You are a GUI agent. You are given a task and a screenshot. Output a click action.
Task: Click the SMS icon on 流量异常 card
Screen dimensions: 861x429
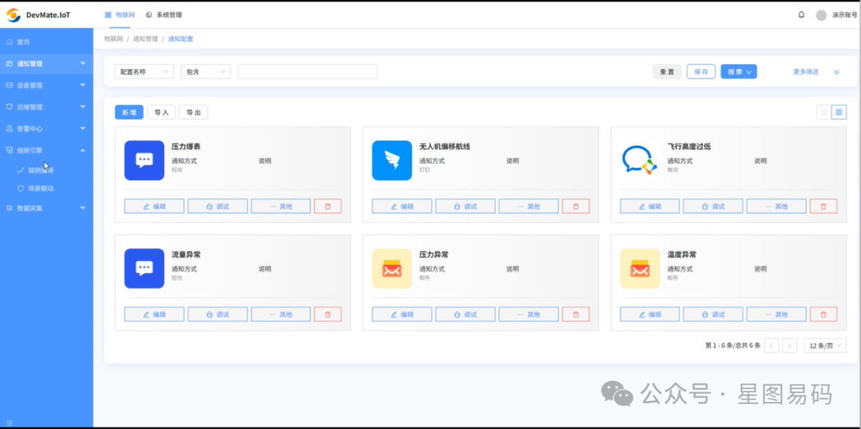tap(144, 268)
